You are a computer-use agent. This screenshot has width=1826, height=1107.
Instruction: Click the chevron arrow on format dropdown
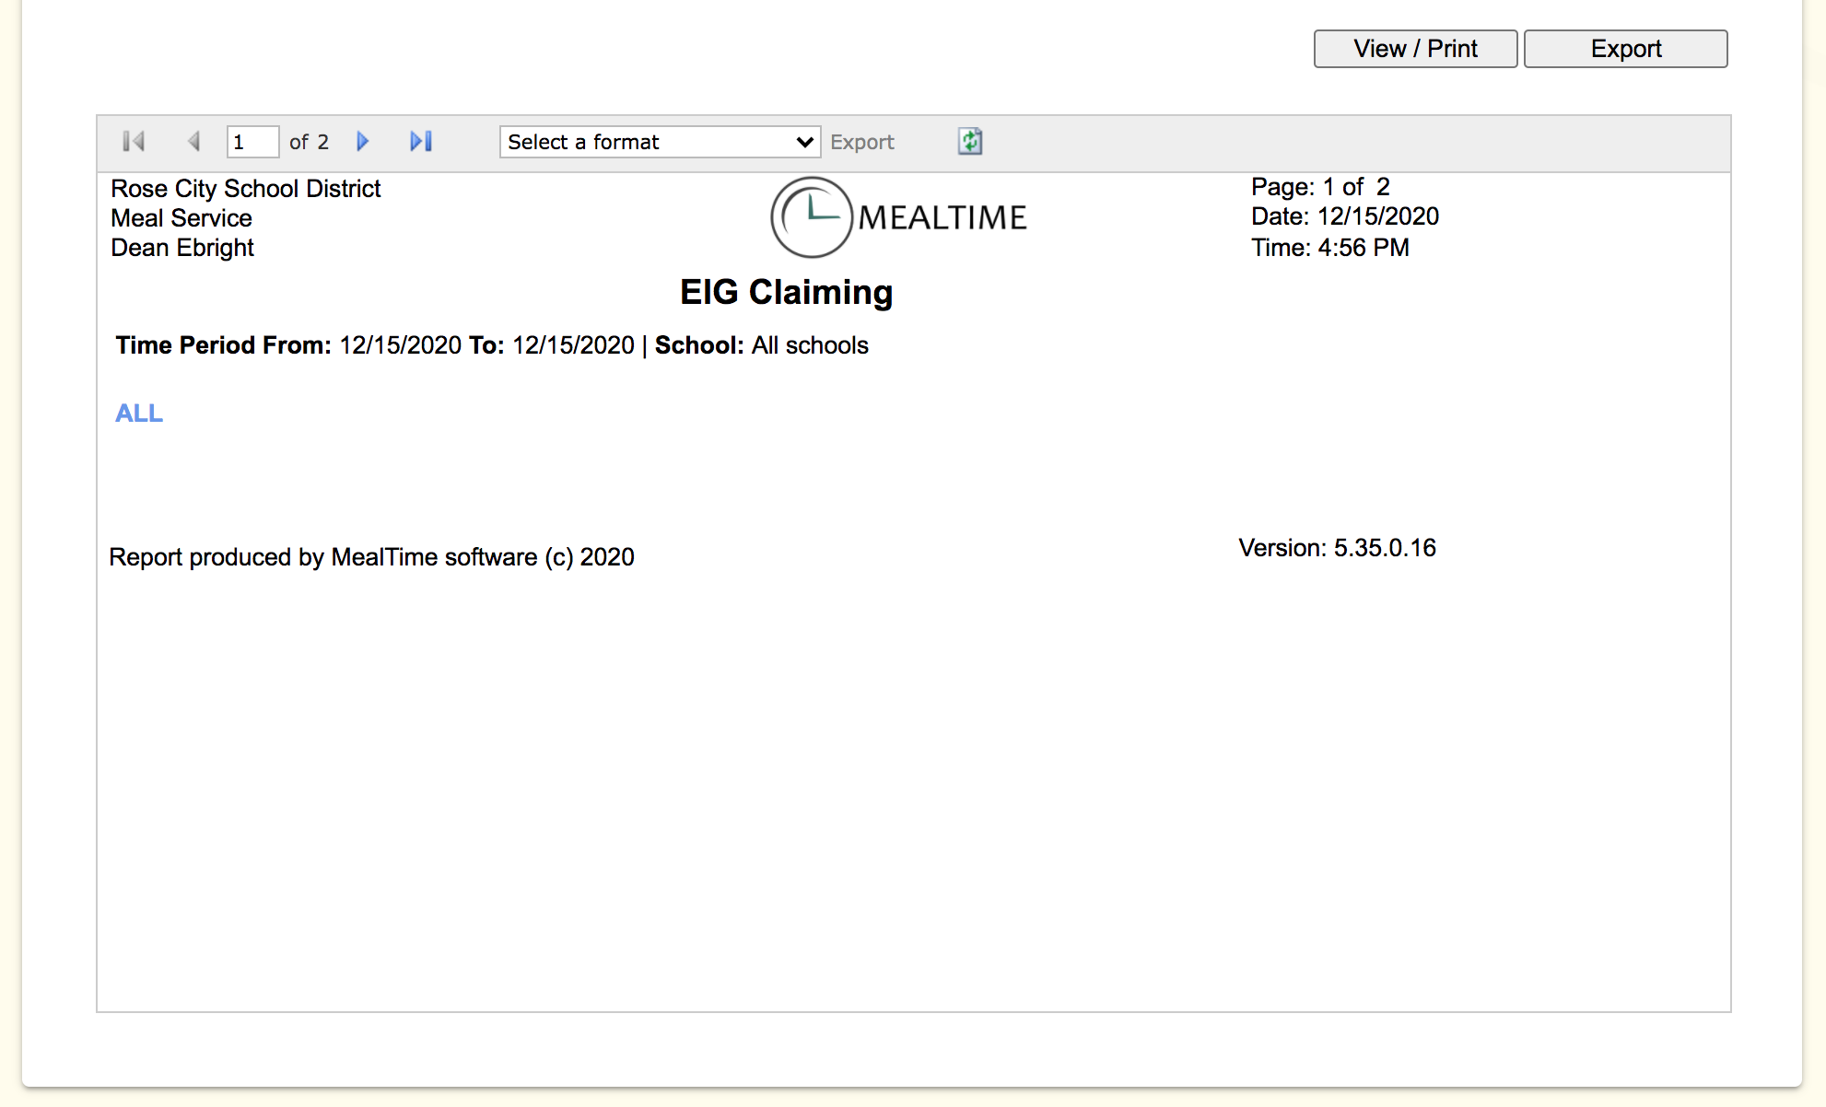[x=803, y=142]
